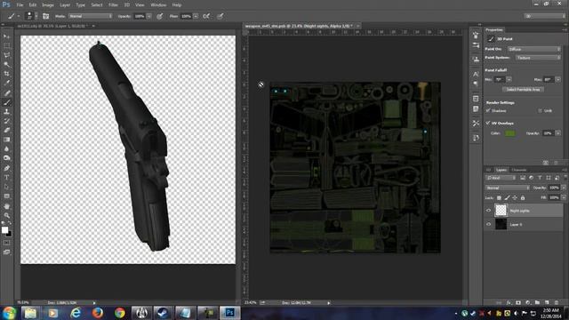Open the Window menu
Viewport: 569px width, 320px height.
[x=158, y=4]
